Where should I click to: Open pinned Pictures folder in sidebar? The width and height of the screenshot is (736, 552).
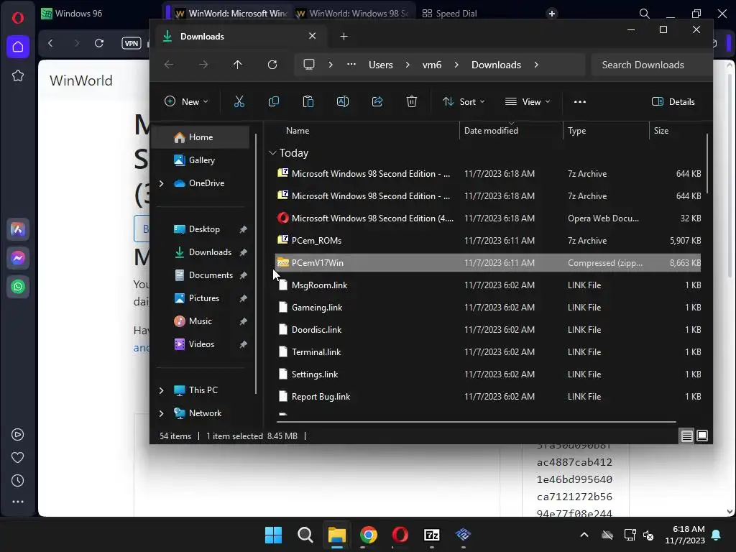point(203,298)
